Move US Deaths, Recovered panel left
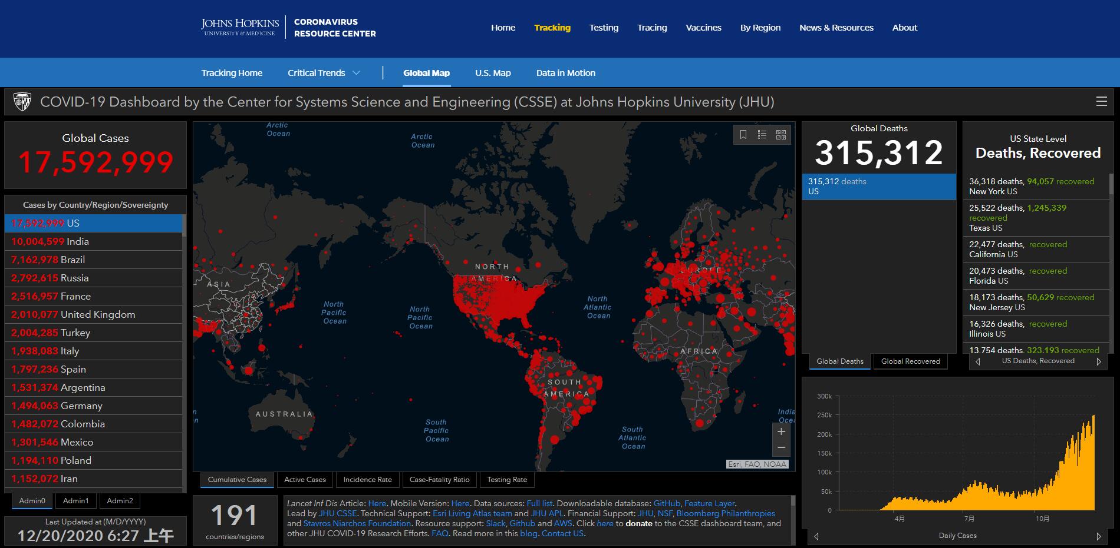1120x548 pixels. [979, 361]
